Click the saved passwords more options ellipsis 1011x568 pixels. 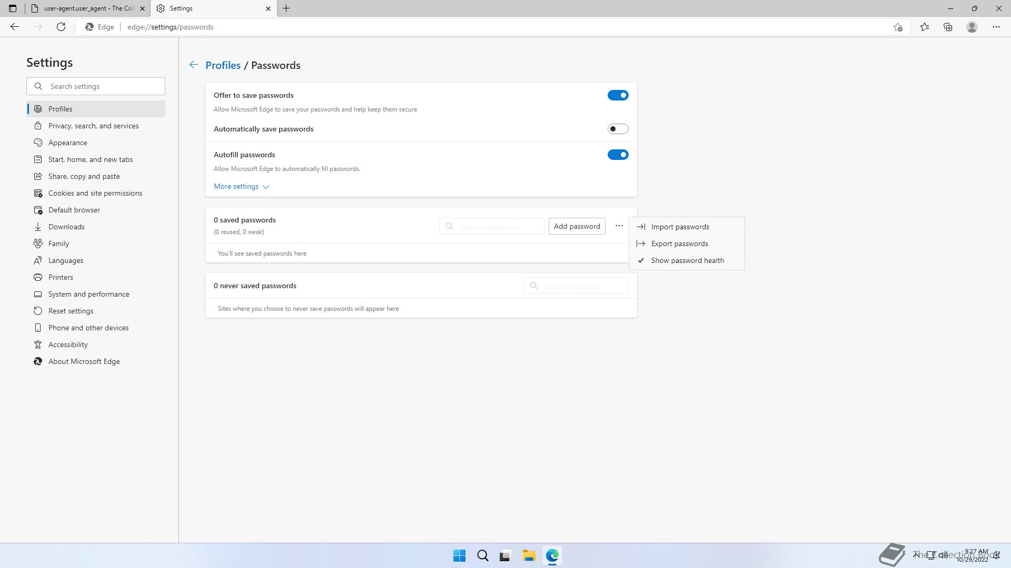[x=619, y=226]
